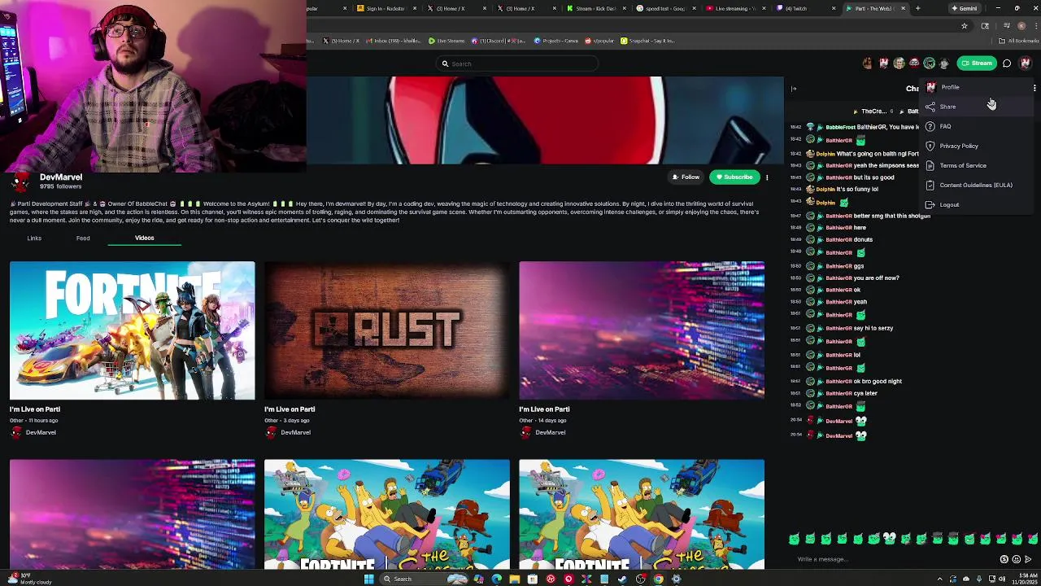Image resolution: width=1041 pixels, height=586 pixels.
Task: Open a new browser tab
Action: point(917,8)
